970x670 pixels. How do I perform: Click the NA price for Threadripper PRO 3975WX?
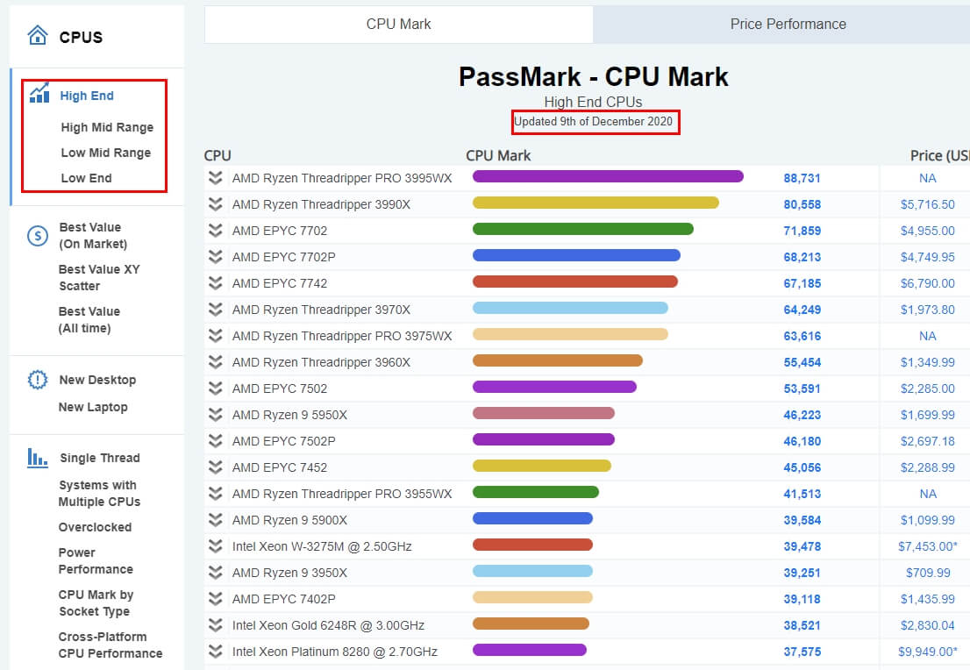[927, 336]
